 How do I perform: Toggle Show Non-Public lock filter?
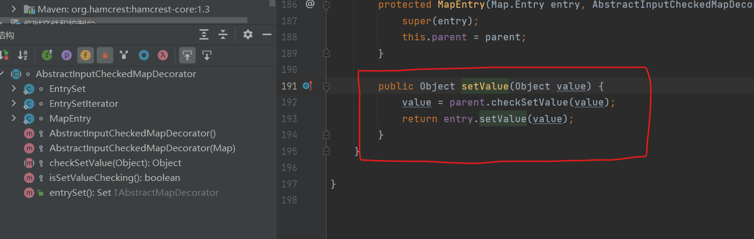pyautogui.click(x=105, y=55)
